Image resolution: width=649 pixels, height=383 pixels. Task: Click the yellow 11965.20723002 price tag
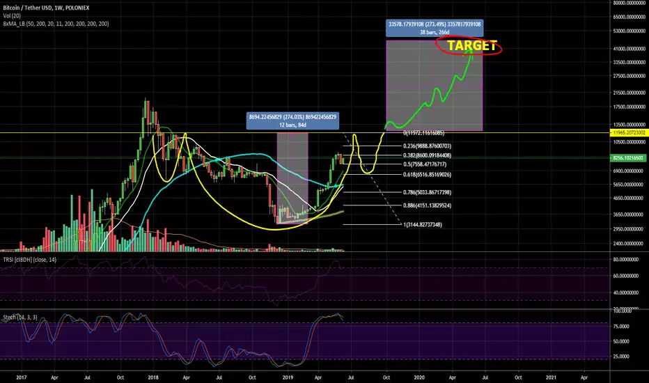pos(629,132)
